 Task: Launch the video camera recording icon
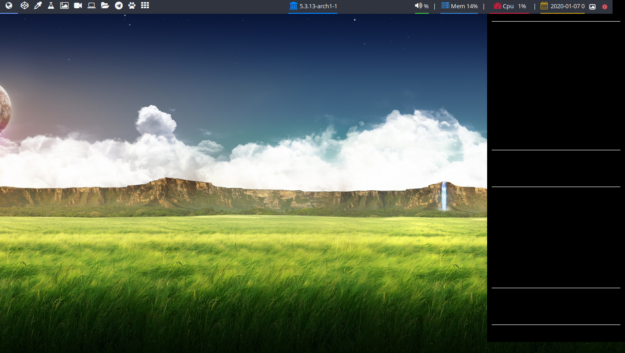(78, 6)
